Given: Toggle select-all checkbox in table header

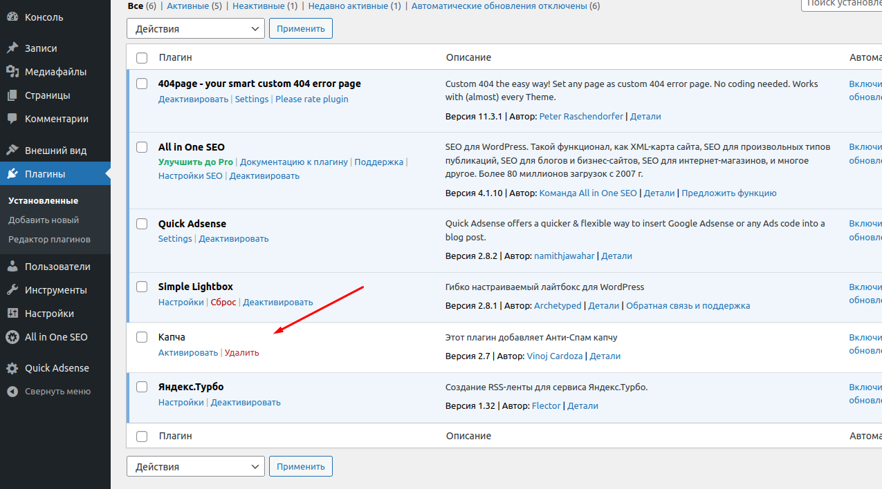Looking at the screenshot, I should pos(142,57).
